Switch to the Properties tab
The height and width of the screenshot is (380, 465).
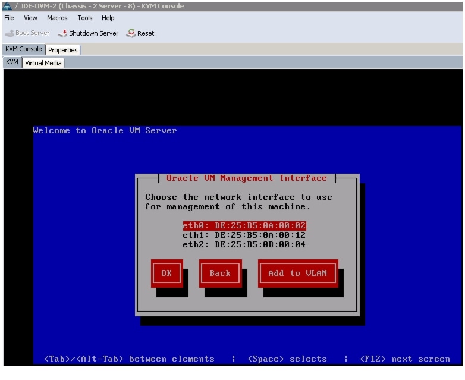63,50
